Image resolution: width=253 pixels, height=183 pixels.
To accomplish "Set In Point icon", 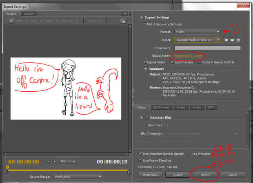I will coord(49,161).
